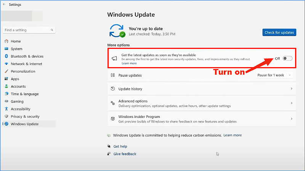
Task: Click the Windows Update page heading
Action: coord(131,14)
